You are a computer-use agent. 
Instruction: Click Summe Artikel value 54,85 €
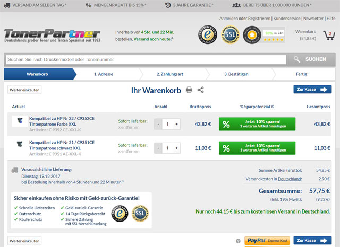[x=323, y=170]
